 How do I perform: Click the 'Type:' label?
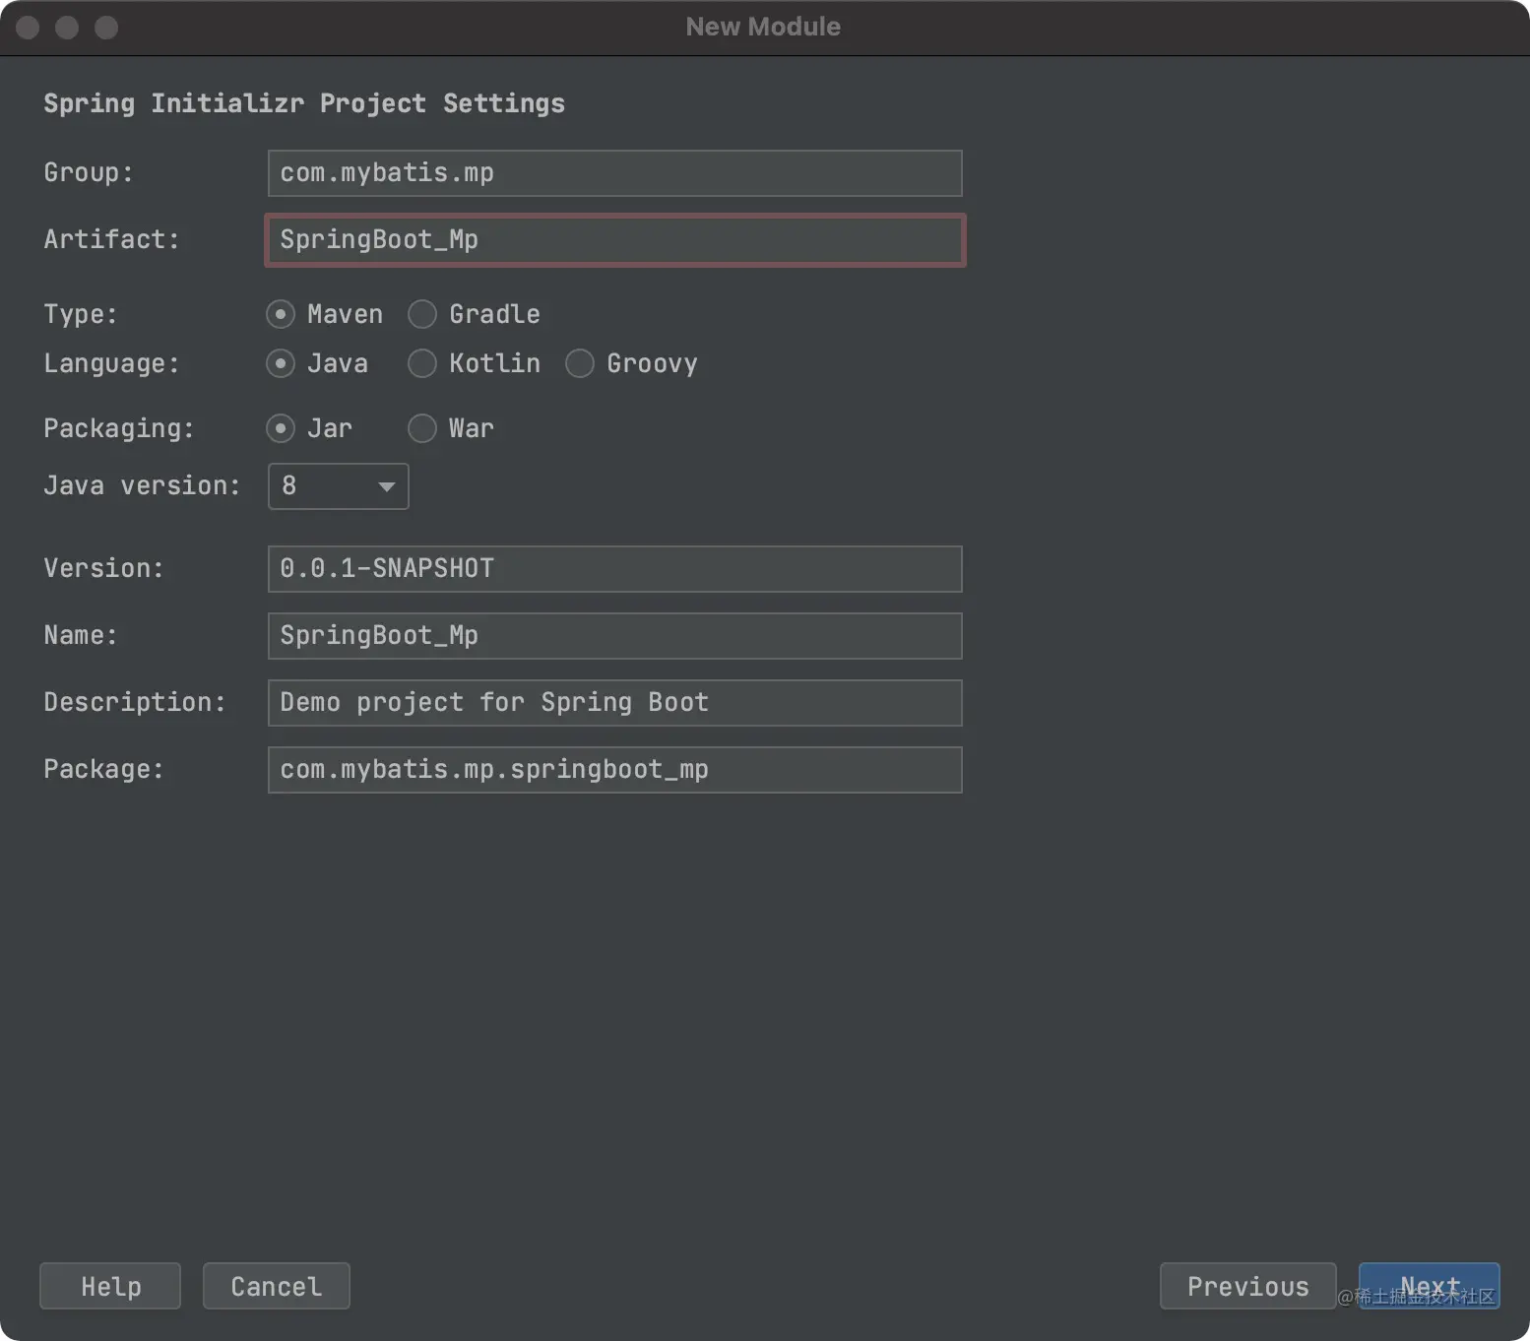[81, 314]
